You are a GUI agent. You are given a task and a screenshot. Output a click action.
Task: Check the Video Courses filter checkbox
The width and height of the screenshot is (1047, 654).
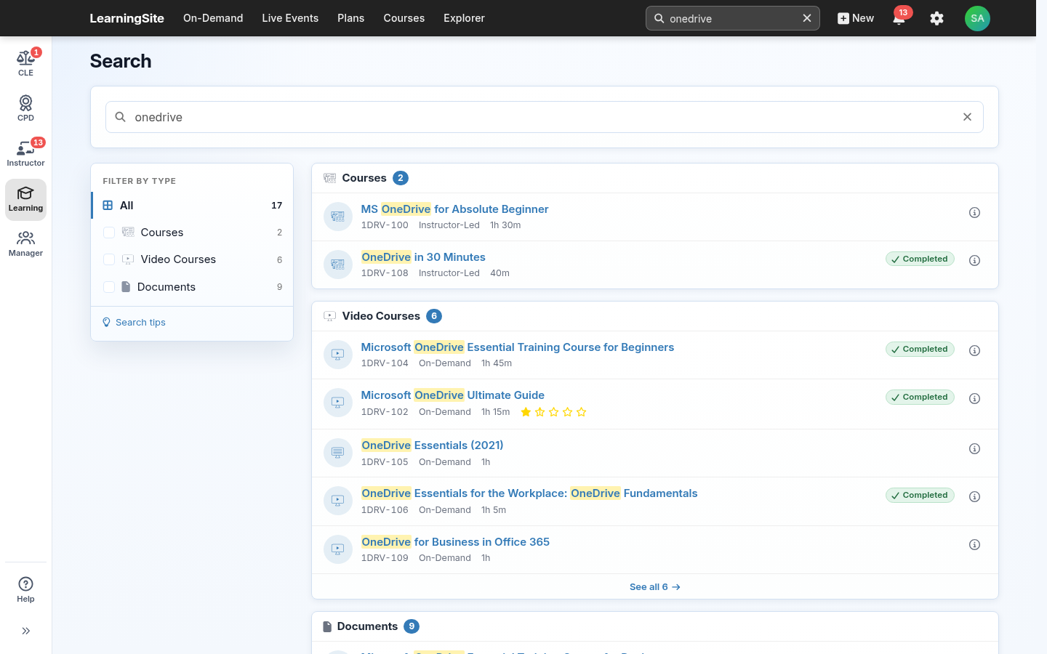[x=109, y=259]
